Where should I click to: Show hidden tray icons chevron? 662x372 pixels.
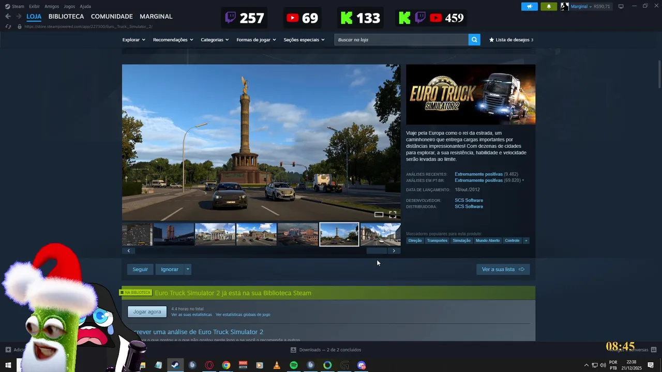coord(586,365)
